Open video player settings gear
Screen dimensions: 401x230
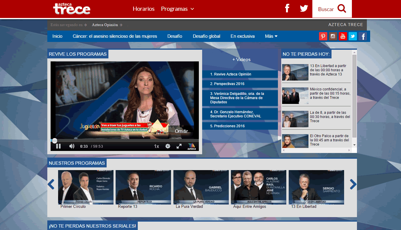click(168, 146)
